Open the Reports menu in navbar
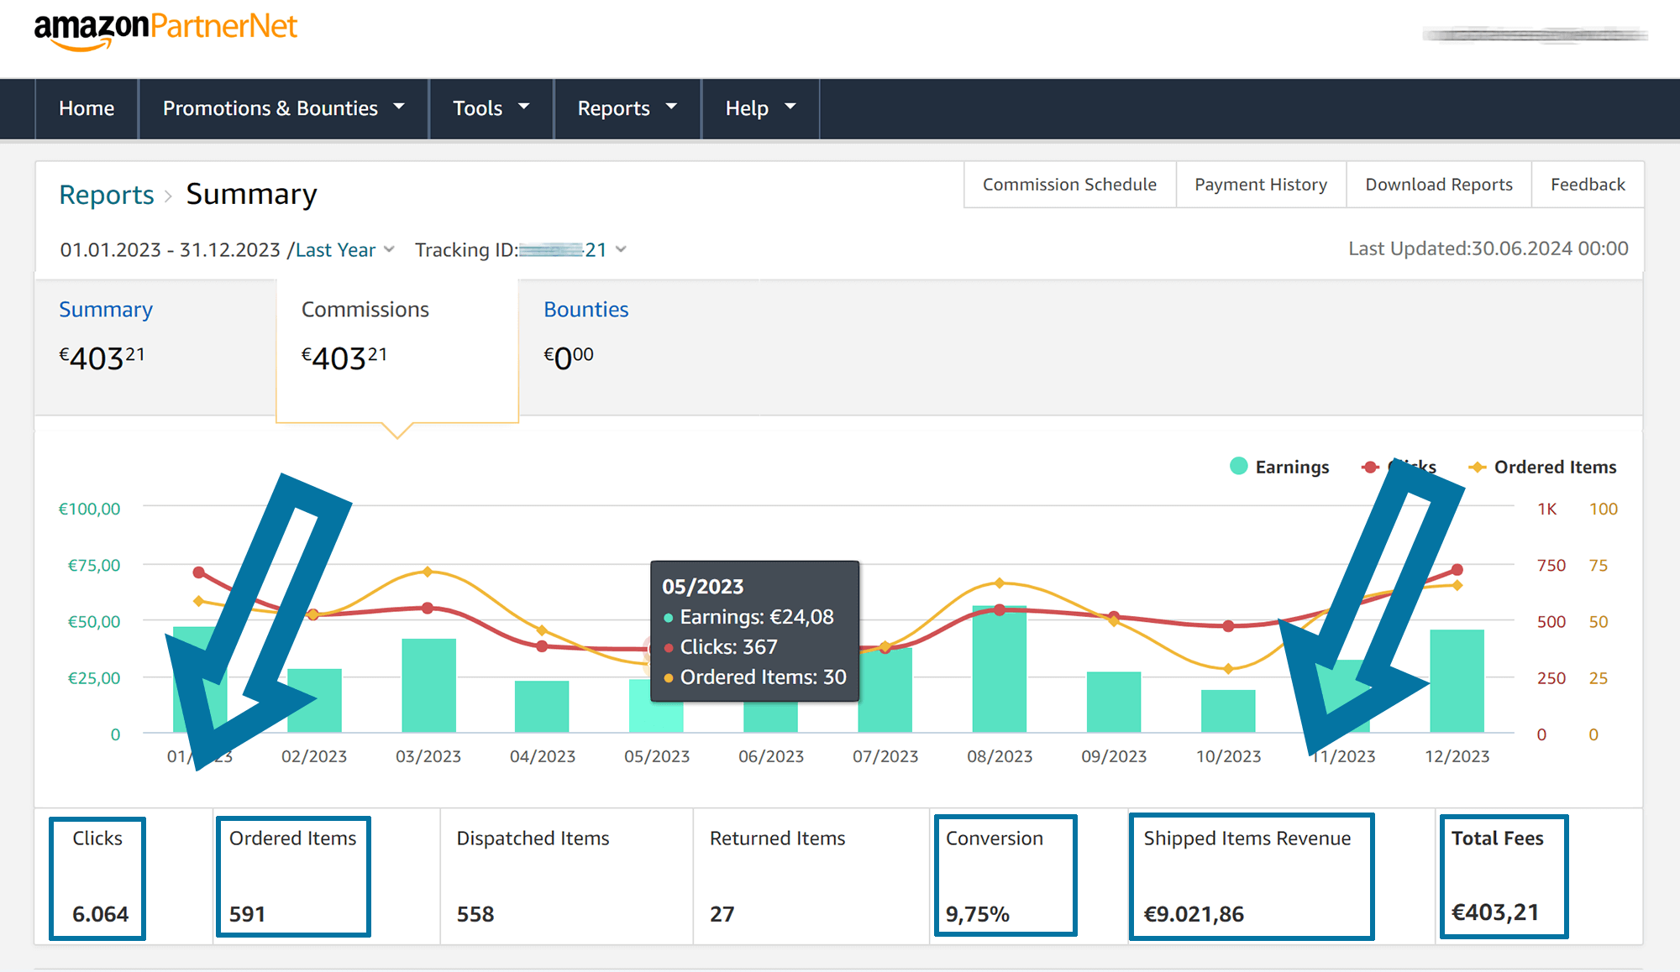The height and width of the screenshot is (972, 1680). tap(627, 108)
